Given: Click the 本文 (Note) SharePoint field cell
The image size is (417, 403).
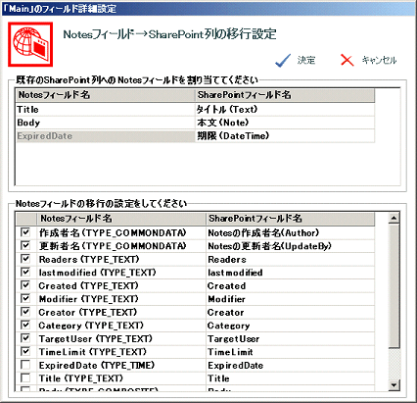Looking at the screenshot, I should point(285,123).
